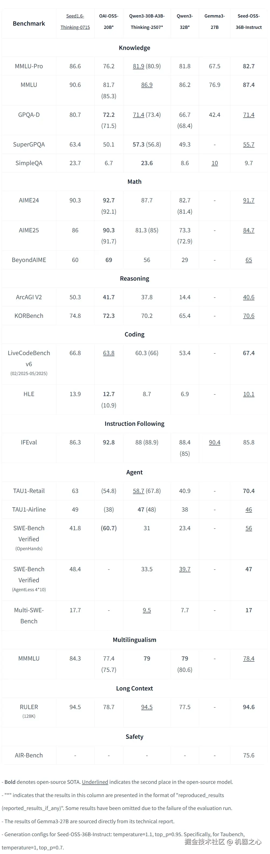The image size is (270, 854).
Task: Click the Benchmark column header
Action: coord(29,23)
